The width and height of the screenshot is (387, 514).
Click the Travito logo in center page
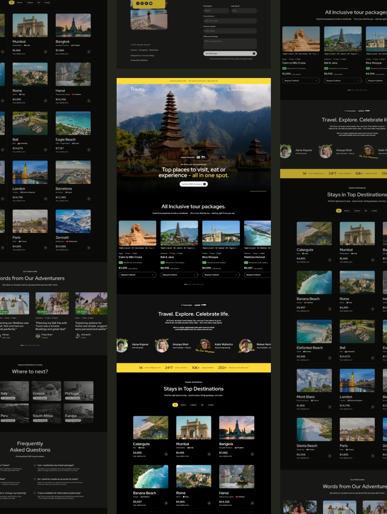click(x=137, y=89)
